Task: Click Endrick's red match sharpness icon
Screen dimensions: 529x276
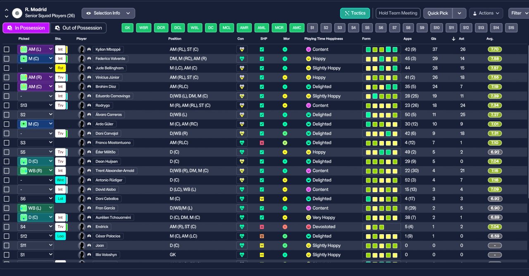Action: [x=262, y=227]
